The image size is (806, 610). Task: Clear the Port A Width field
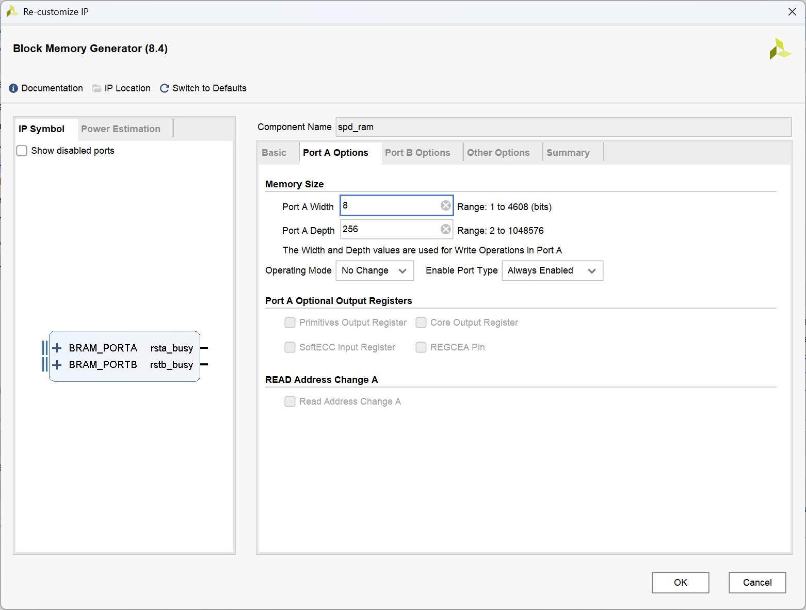[x=446, y=205]
